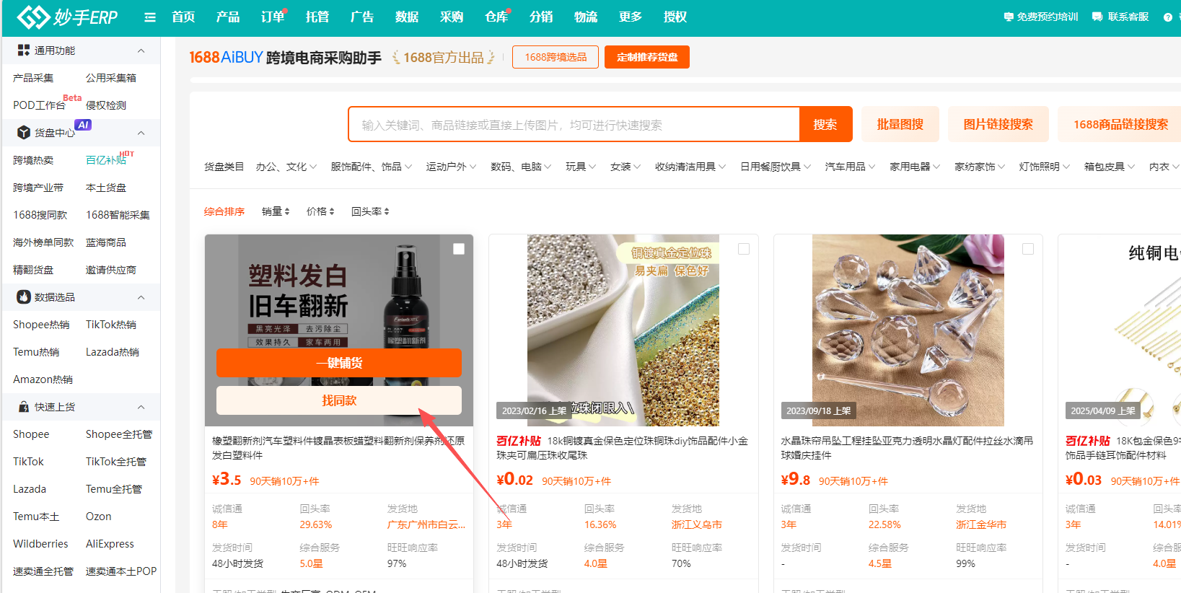The height and width of the screenshot is (593, 1181).
Task: Click the 妙手ERP logo icon
Action: point(32,17)
